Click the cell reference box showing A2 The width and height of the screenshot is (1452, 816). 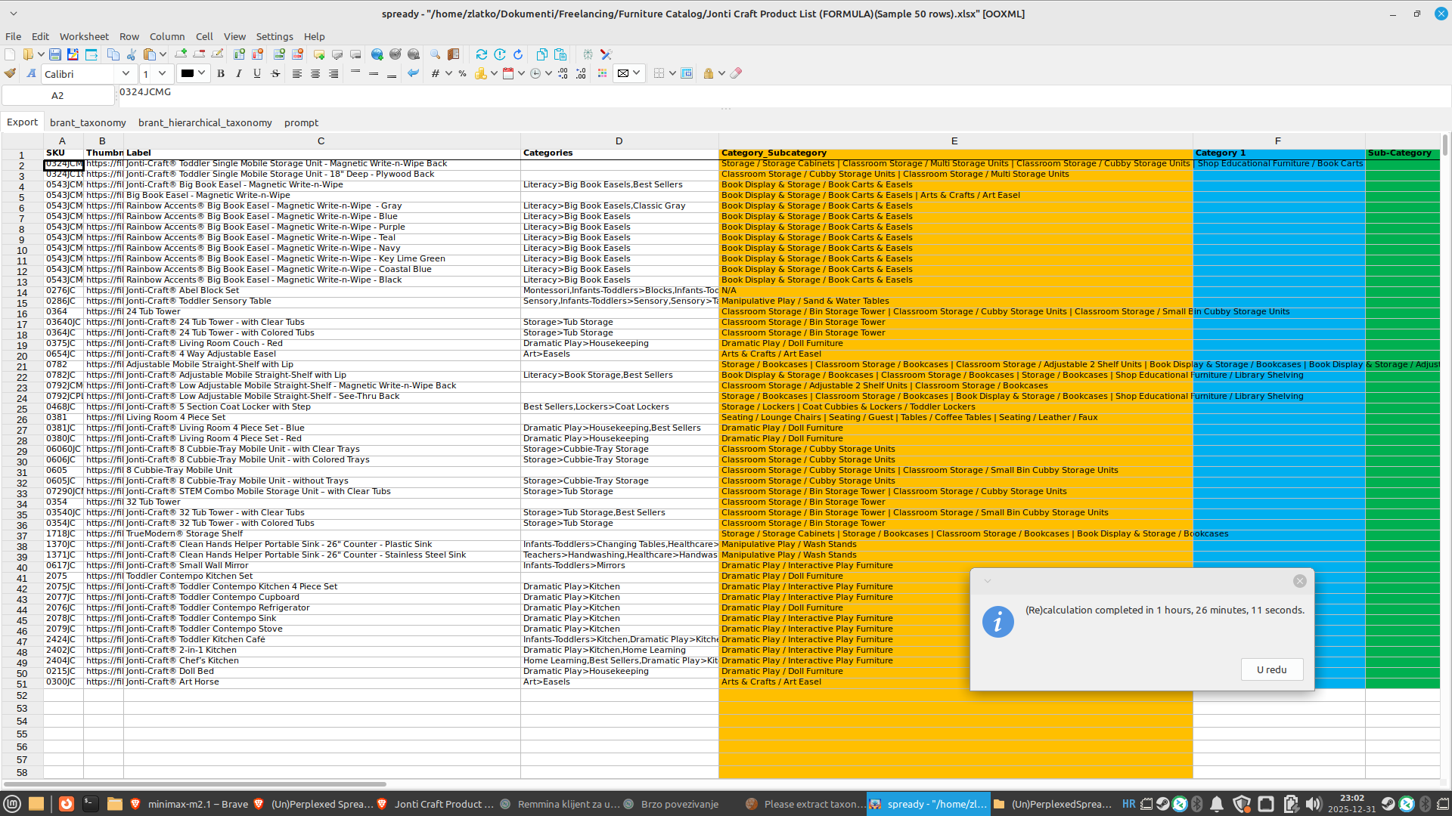tap(58, 95)
